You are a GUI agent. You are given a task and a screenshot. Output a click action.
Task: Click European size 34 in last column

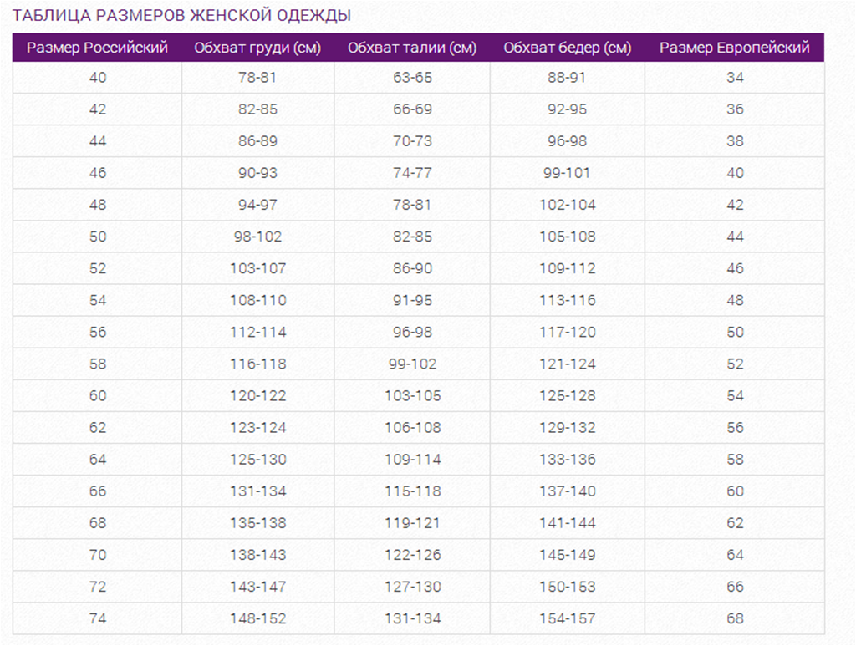[734, 78]
